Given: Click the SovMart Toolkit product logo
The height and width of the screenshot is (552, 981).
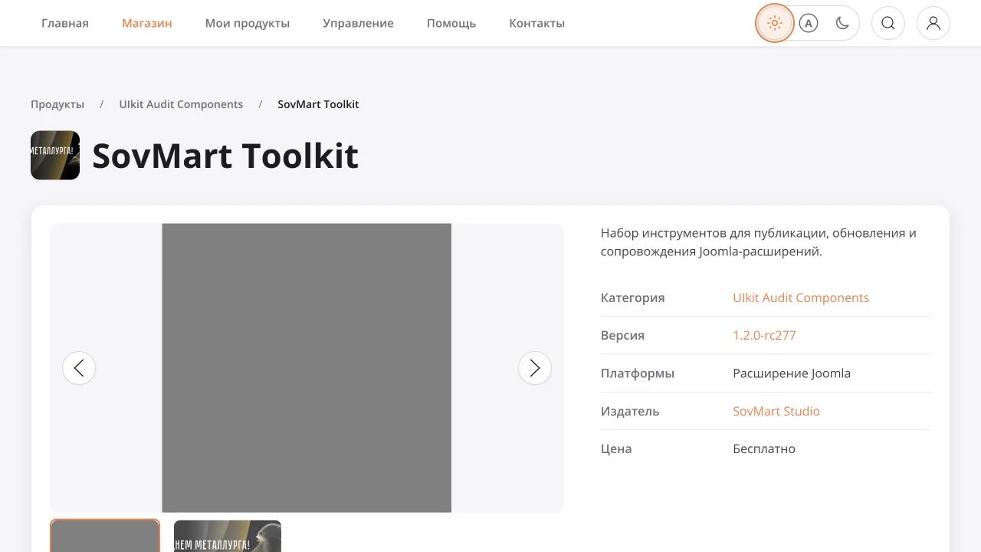Looking at the screenshot, I should click(55, 155).
